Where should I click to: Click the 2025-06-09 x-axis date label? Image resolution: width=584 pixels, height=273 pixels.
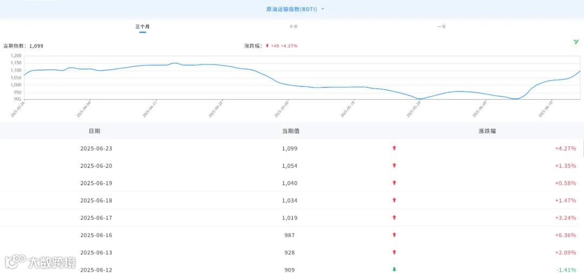pyautogui.click(x=480, y=108)
